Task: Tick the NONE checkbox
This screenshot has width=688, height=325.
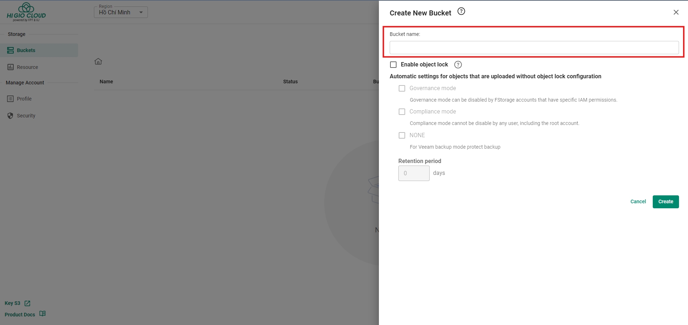Action: 402,135
